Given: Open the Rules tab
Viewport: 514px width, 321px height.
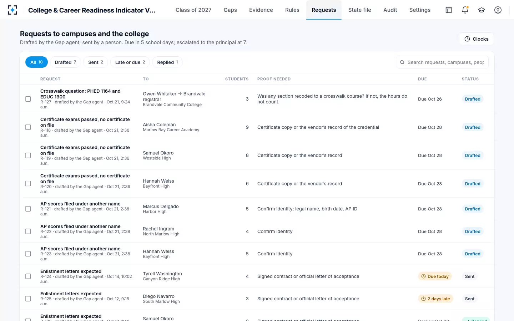Looking at the screenshot, I should click(x=292, y=10).
